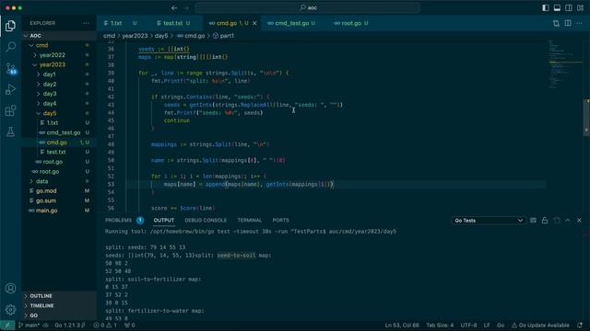
Task: Open the Go Tests output channel dropdown
Action: (489, 221)
